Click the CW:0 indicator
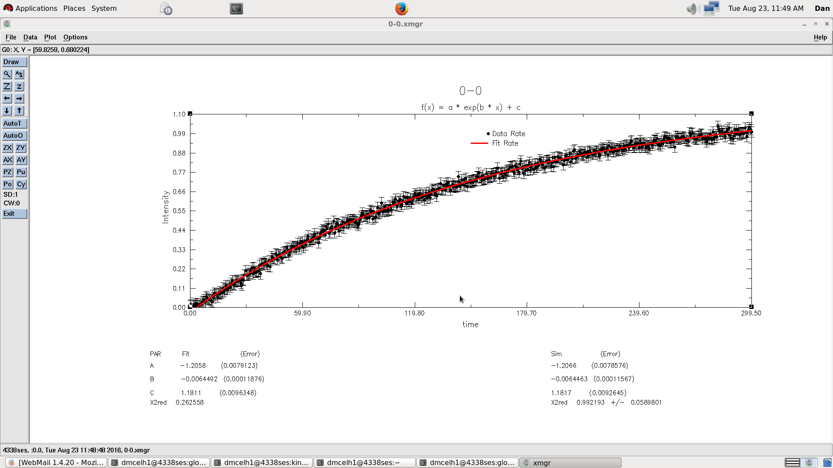The image size is (833, 468). click(12, 203)
